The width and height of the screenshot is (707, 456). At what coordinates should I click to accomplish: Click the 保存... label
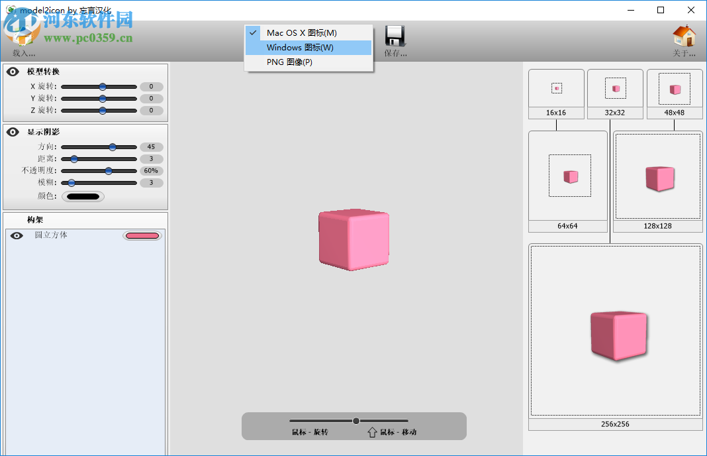point(395,53)
